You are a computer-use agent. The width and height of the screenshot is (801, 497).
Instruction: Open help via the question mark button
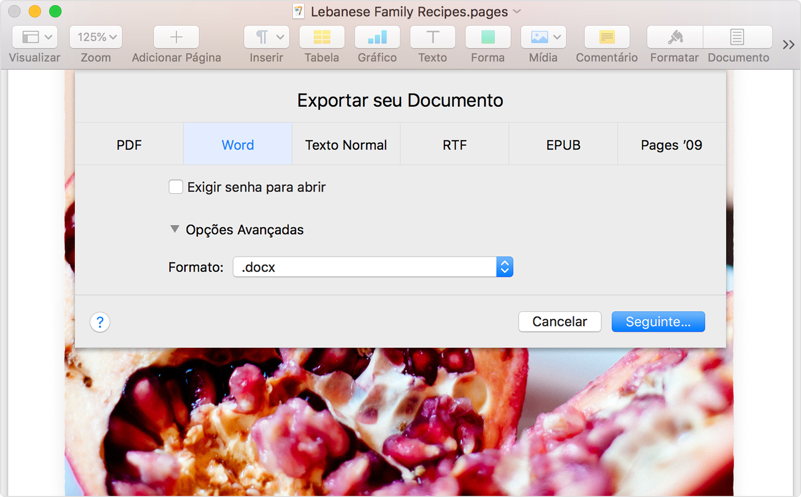click(100, 322)
